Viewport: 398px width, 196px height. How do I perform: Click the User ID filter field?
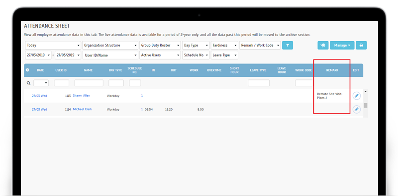61,83
